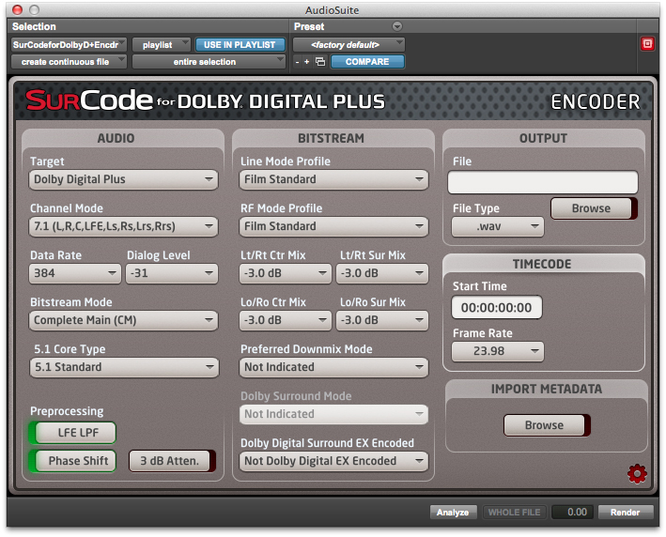Toggle the COMPARE button
Screen dimensions: 666x537
click(367, 62)
